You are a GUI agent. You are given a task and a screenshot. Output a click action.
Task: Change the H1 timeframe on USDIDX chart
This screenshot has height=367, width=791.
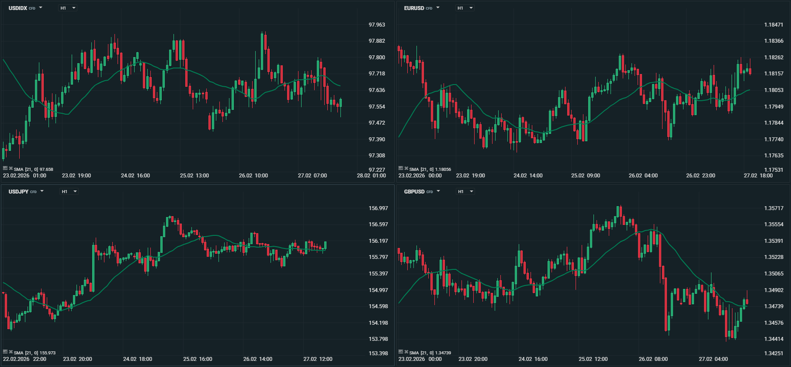click(68, 8)
